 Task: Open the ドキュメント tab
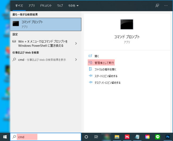pos(46,6)
